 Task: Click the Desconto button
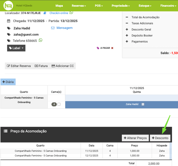[160, 138]
